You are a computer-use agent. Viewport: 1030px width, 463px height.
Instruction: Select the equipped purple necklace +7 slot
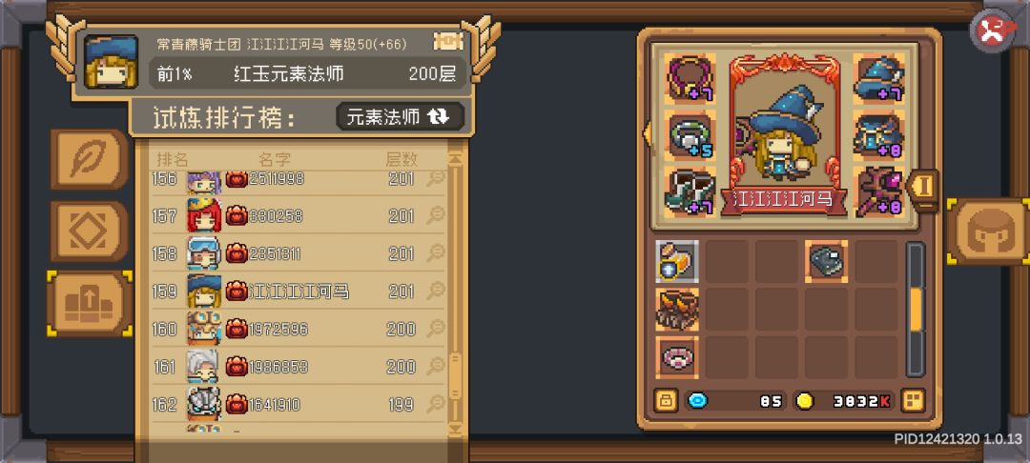(690, 79)
